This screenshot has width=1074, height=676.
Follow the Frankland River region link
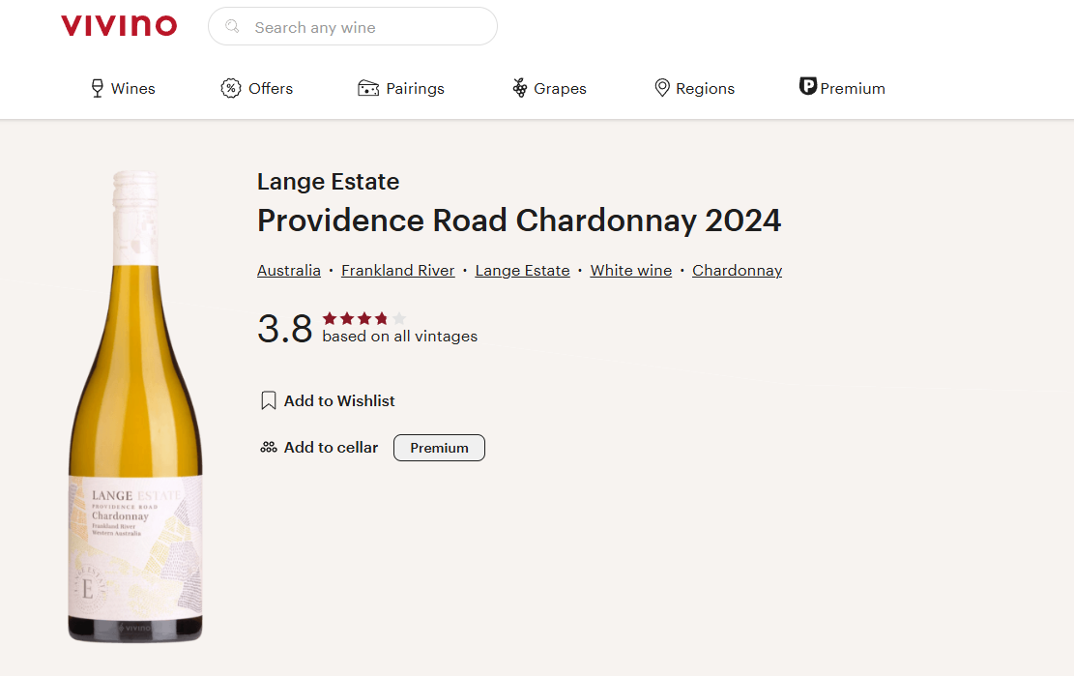pos(397,271)
